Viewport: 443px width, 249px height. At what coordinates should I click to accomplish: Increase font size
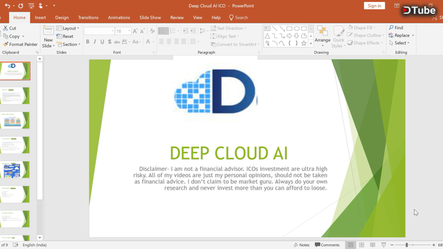pos(135,31)
